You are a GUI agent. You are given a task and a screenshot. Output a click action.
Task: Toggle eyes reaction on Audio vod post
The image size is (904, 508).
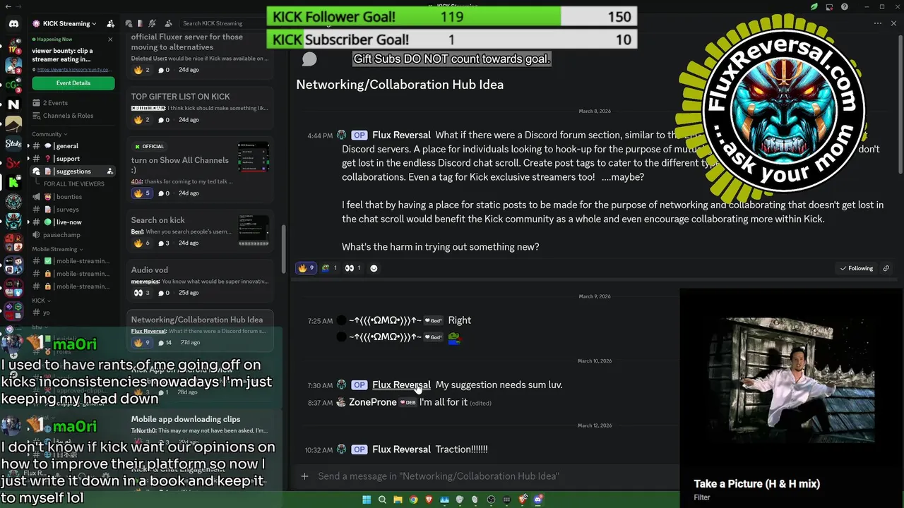pyautogui.click(x=142, y=293)
